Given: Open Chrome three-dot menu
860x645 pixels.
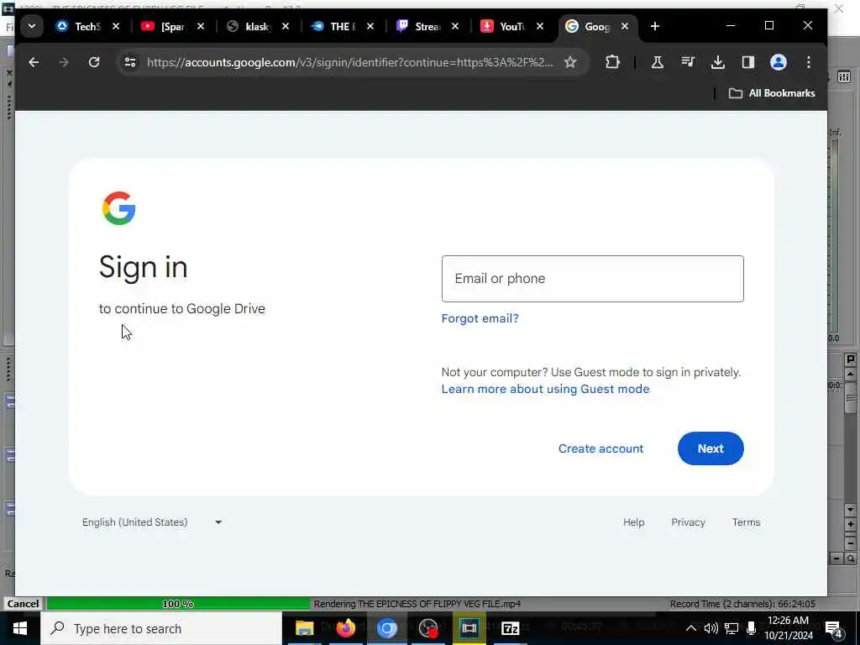Looking at the screenshot, I should [809, 62].
